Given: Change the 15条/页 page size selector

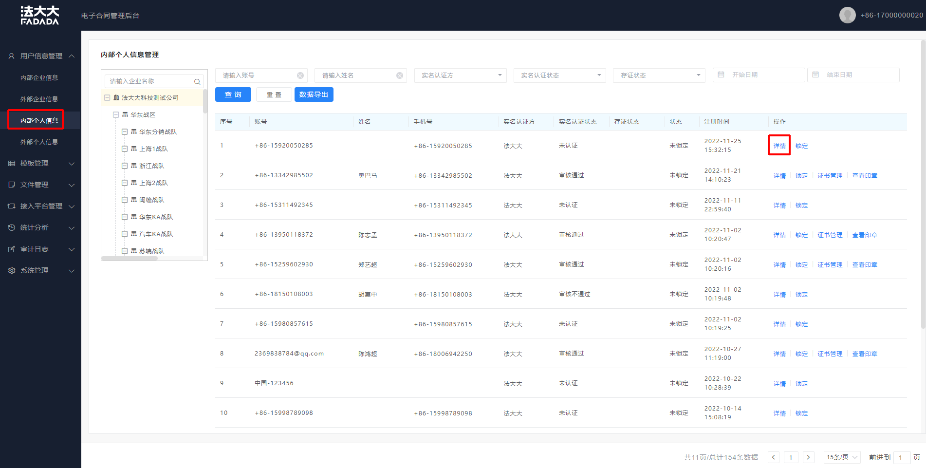Looking at the screenshot, I should click(842, 457).
